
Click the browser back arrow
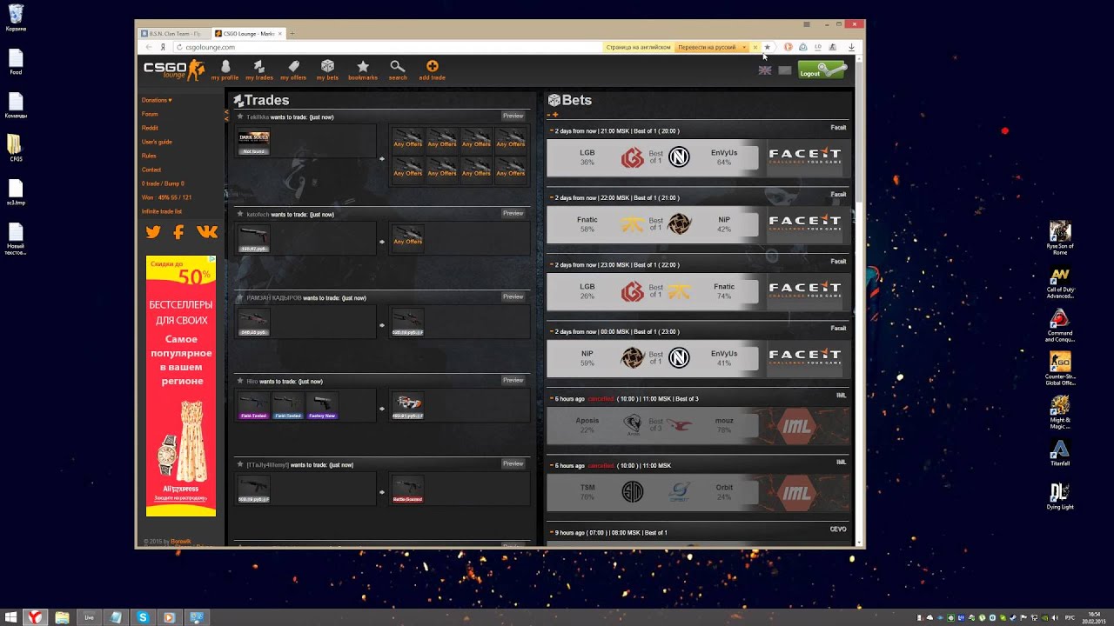(x=149, y=47)
